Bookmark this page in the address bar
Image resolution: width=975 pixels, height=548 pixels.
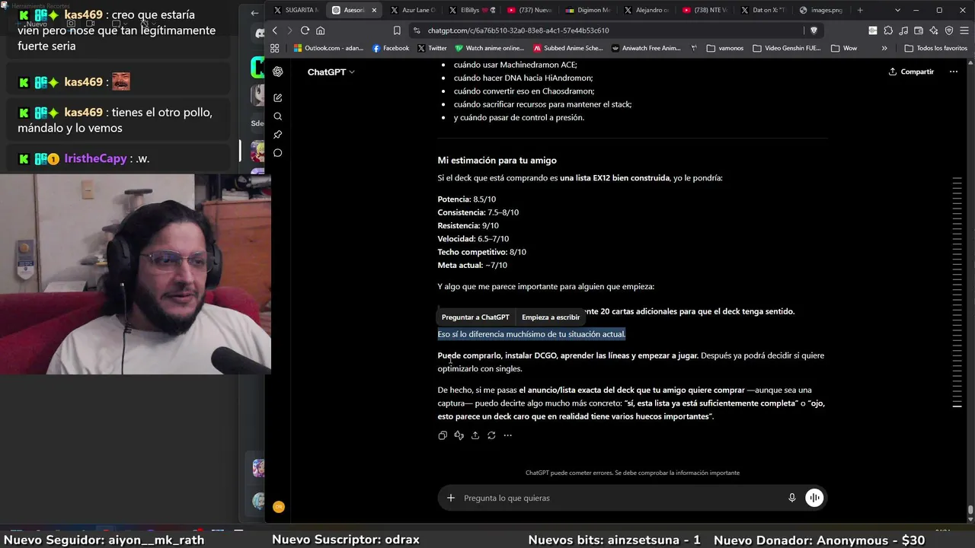tap(397, 30)
